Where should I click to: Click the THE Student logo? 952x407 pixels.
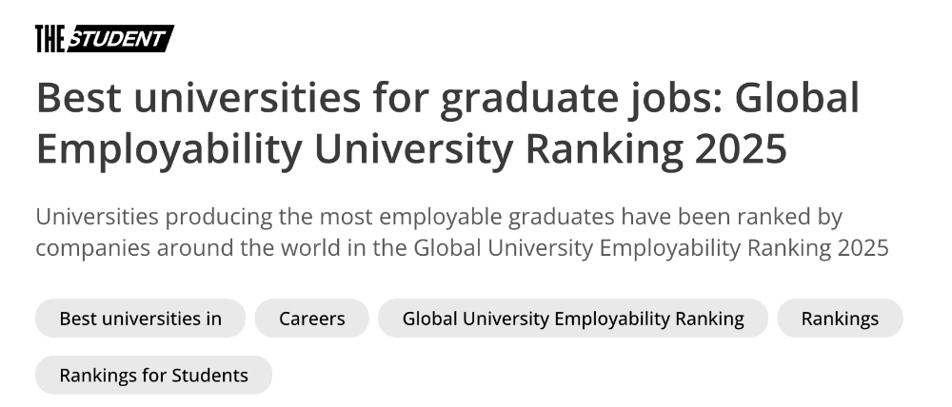[105, 39]
